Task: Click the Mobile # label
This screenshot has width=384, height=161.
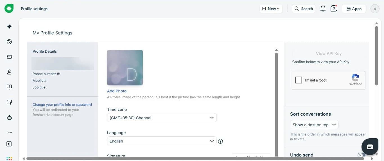Action: [x=40, y=81]
